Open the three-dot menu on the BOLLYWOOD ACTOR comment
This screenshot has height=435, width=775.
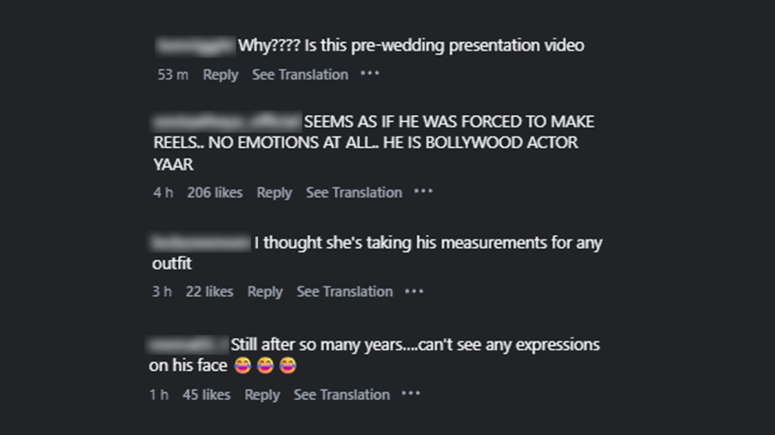[423, 191]
